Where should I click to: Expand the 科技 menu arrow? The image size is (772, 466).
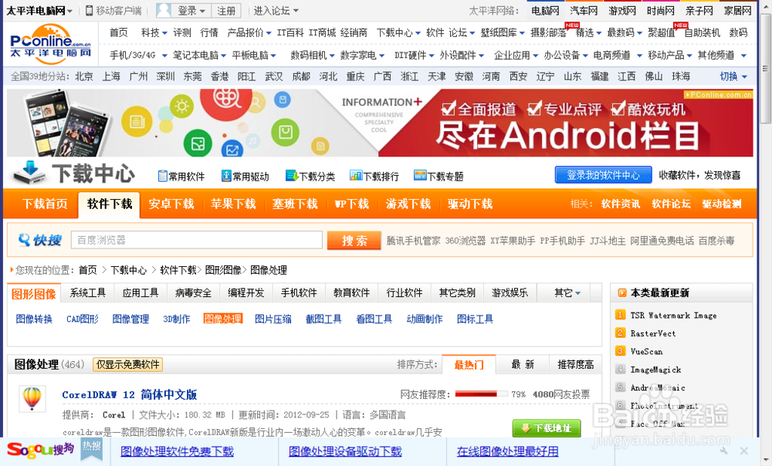click(x=164, y=33)
